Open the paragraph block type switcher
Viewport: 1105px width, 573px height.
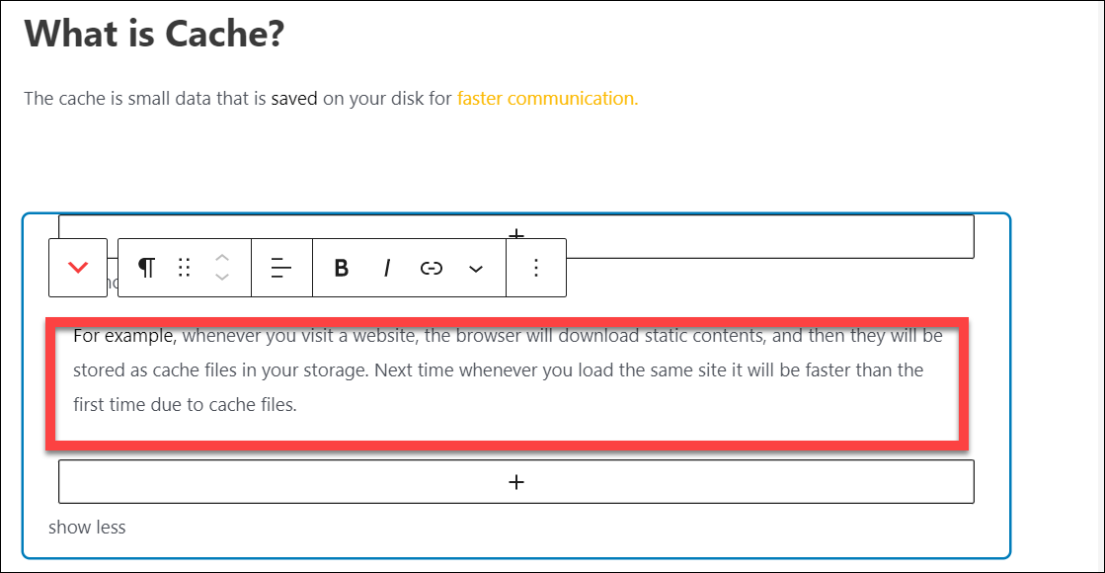(146, 268)
